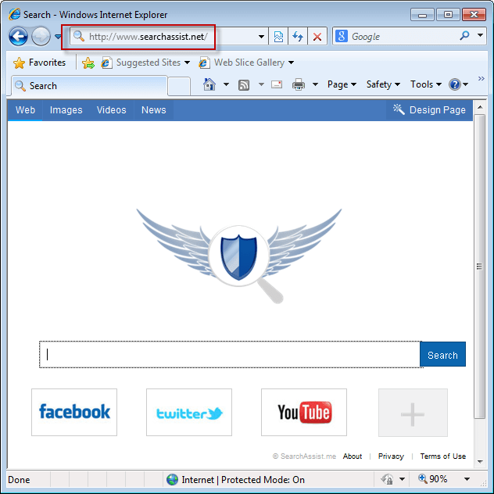Open Suggested Sites link
Screen dimensions: 494x494
[149, 63]
